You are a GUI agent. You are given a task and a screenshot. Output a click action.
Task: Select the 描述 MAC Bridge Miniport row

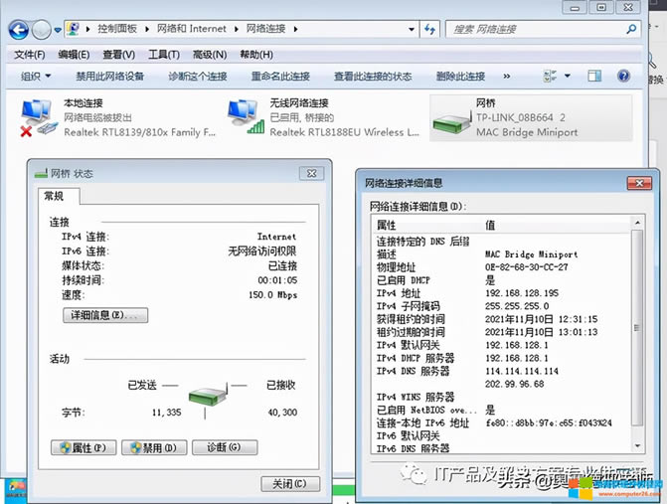(x=502, y=254)
